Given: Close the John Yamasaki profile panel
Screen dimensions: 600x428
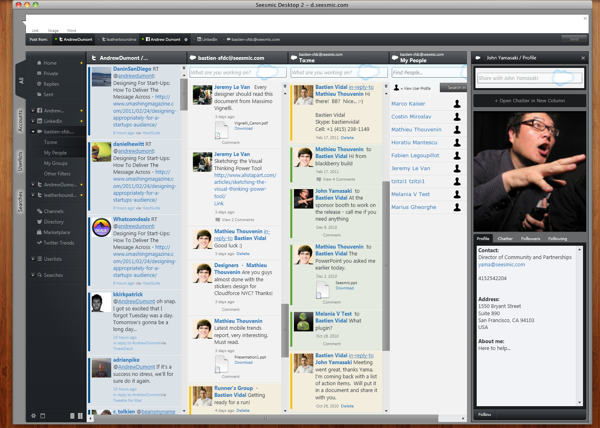Looking at the screenshot, I should (x=583, y=58).
